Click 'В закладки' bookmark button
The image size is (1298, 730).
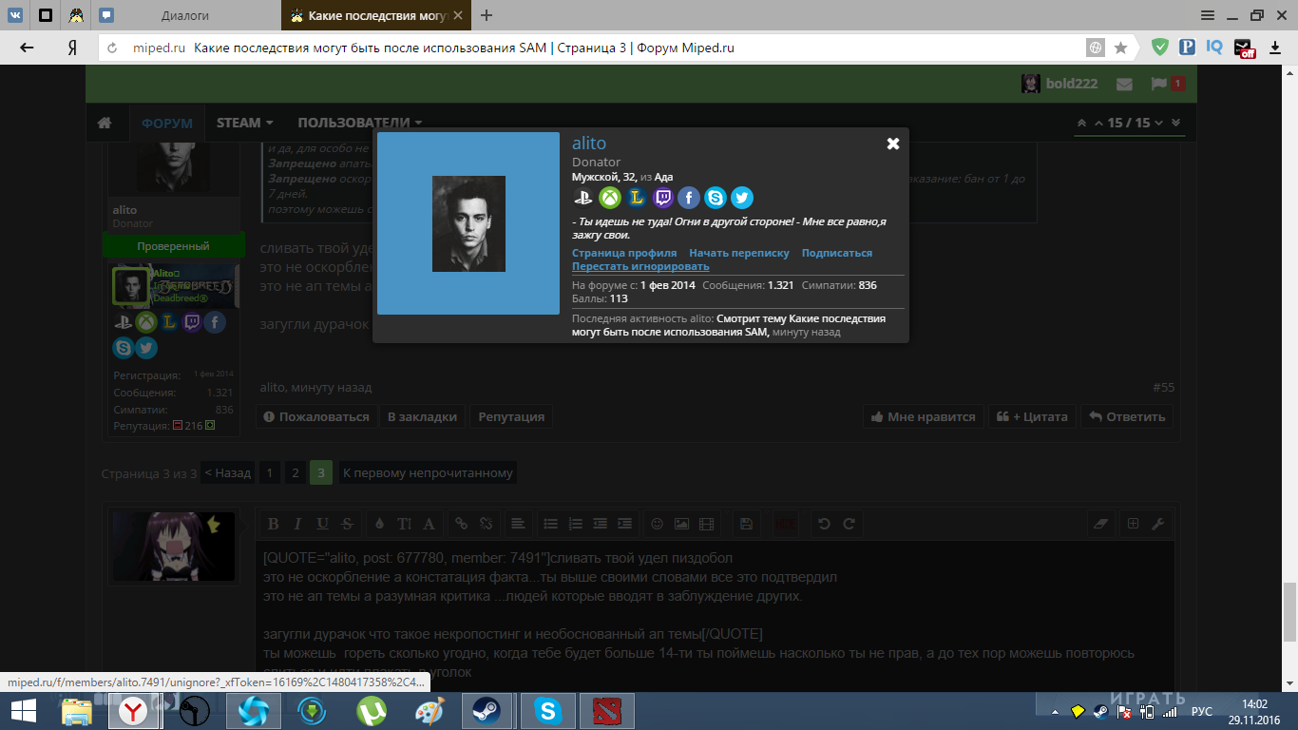point(422,416)
